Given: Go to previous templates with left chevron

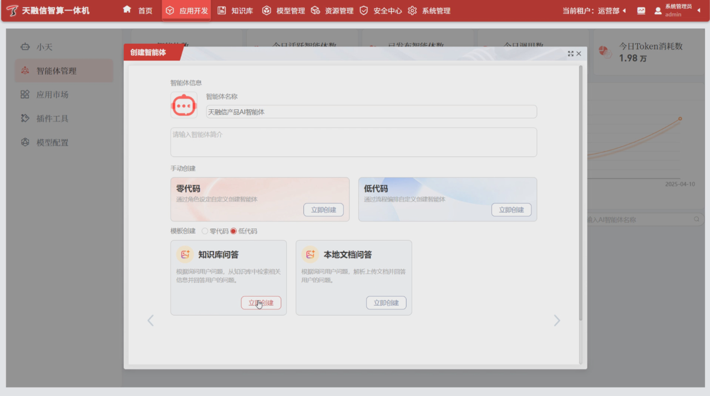Looking at the screenshot, I should (150, 321).
